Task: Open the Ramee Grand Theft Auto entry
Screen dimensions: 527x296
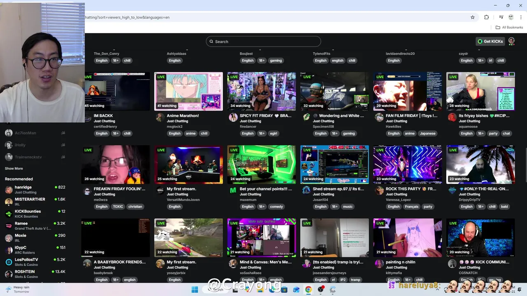Action: point(35,226)
